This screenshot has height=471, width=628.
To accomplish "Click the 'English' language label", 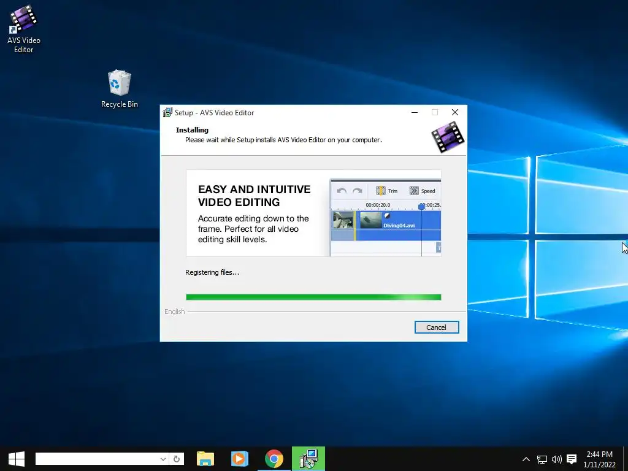I will coord(175,312).
